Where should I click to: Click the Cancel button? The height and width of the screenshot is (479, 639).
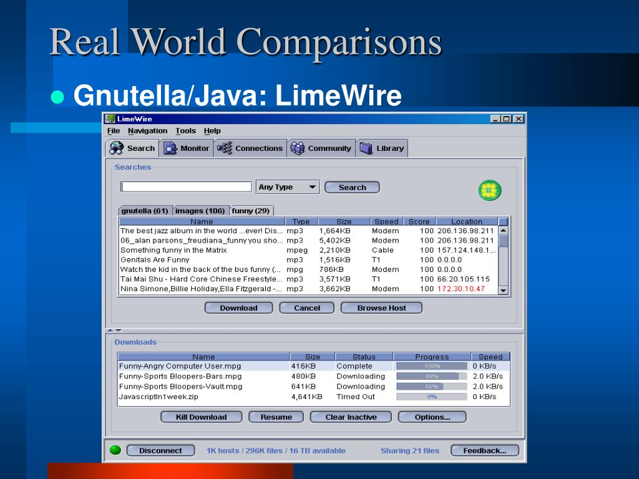pos(307,308)
